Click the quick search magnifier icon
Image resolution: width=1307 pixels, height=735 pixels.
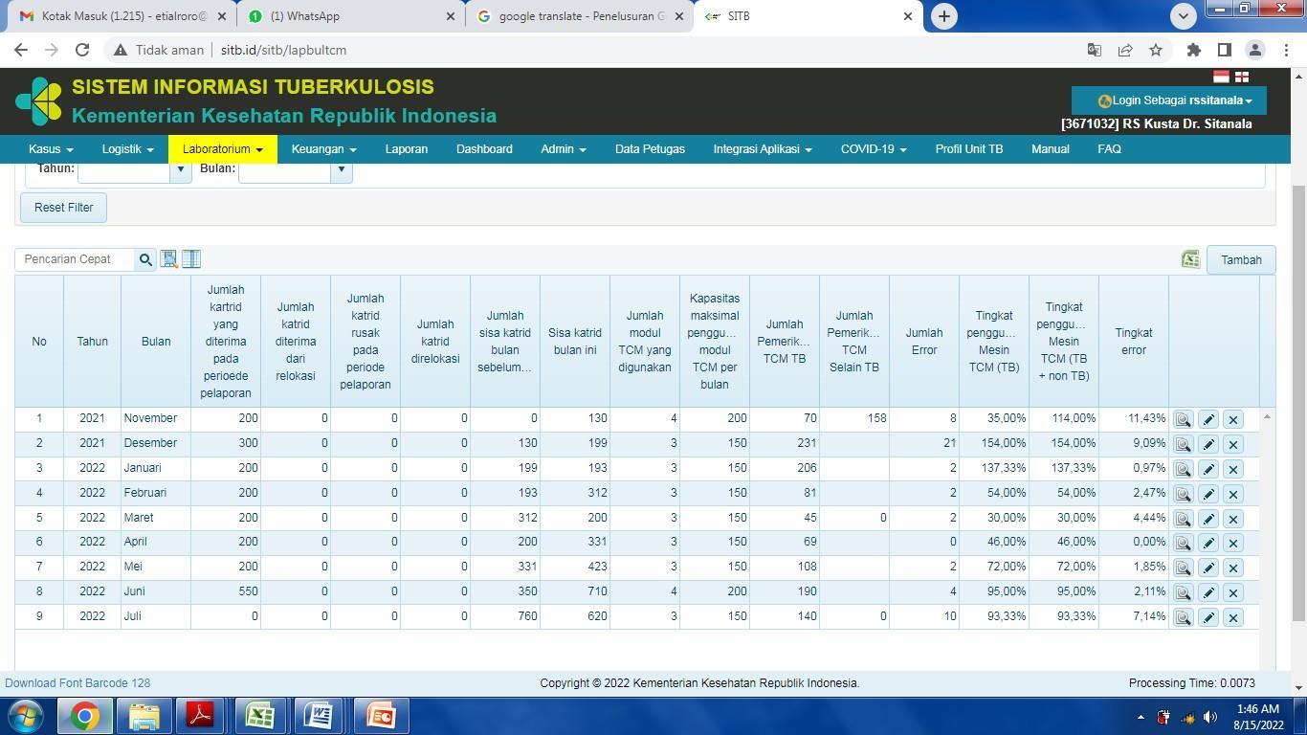pyautogui.click(x=145, y=259)
